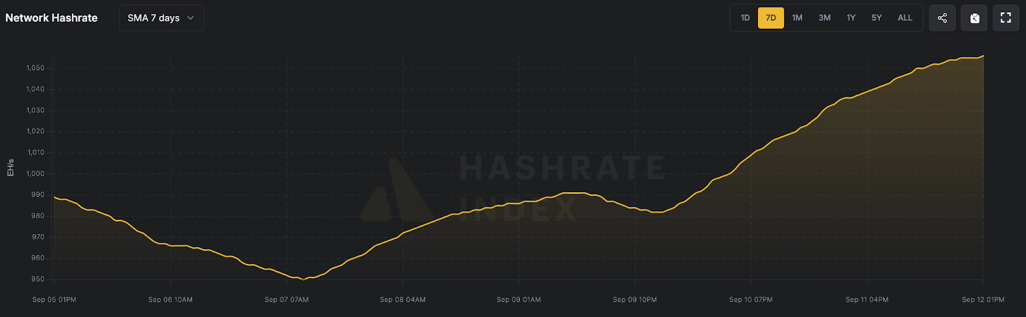Click the EH/s axis unit label

tap(10, 168)
